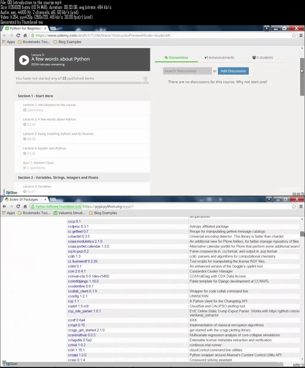Open new tab in PyPI window
This screenshot has width=305, height=368.
coord(54,200)
